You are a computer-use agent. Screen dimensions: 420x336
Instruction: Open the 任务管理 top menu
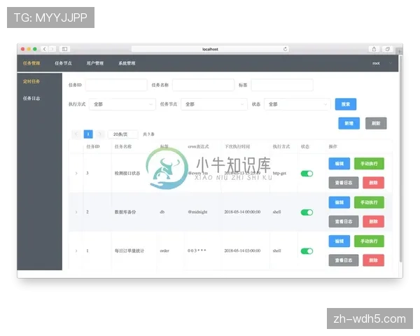[31, 63]
